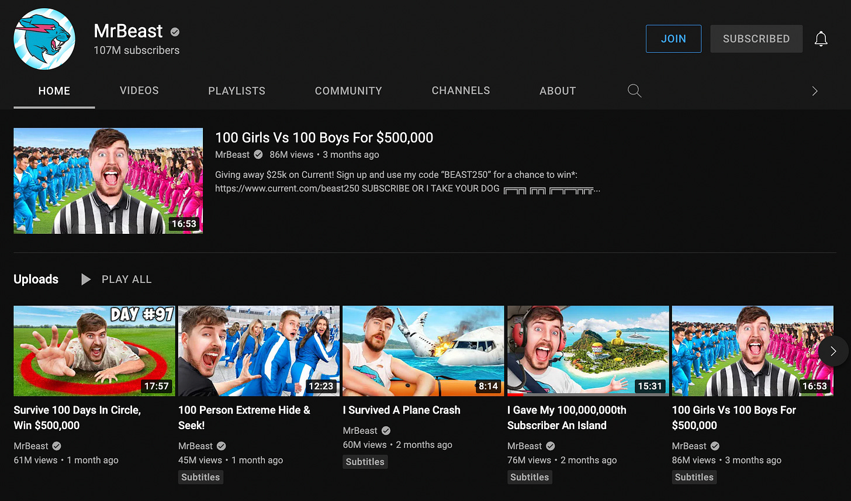
Task: Click the Subscribed button
Action: pyautogui.click(x=756, y=39)
